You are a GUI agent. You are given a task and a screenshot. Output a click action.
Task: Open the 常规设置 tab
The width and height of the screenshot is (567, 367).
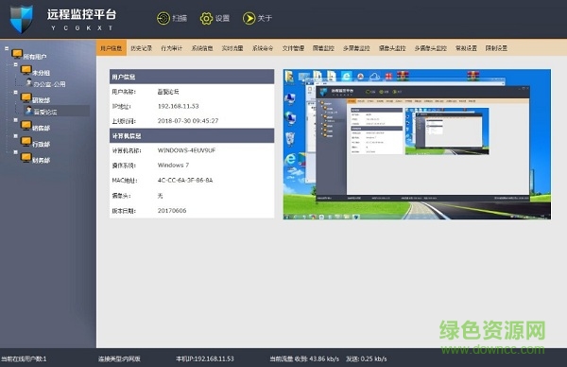coord(466,48)
